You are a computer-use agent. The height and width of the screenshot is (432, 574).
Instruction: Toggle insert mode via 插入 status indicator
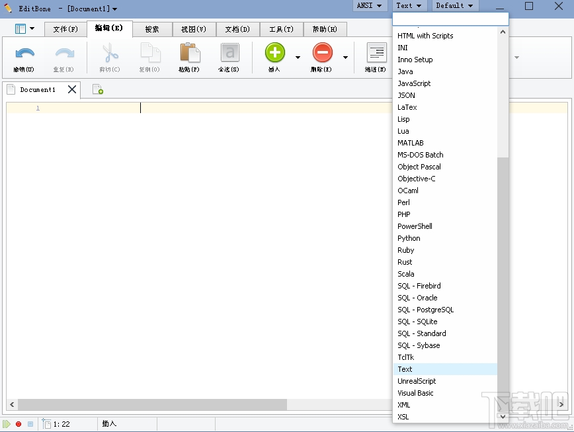click(108, 423)
